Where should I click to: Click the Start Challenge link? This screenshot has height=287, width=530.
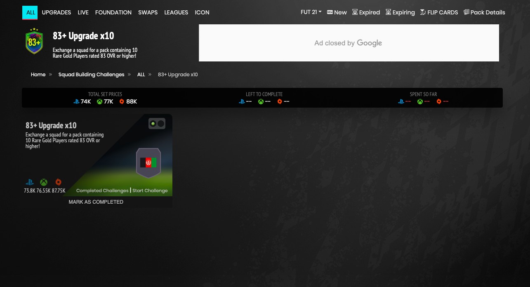[x=150, y=191]
